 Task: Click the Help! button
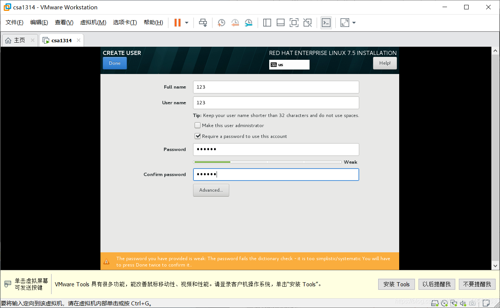click(385, 63)
